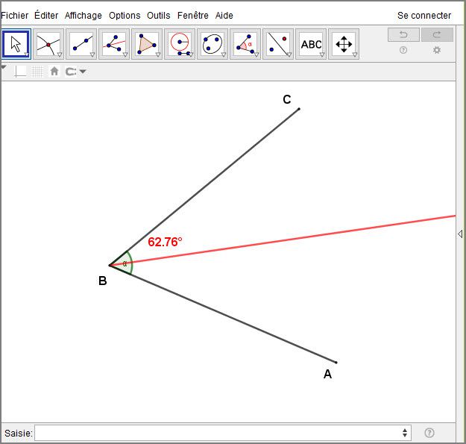The height and width of the screenshot is (444, 466).
Task: Open the settings gear icon
Action: [437, 50]
